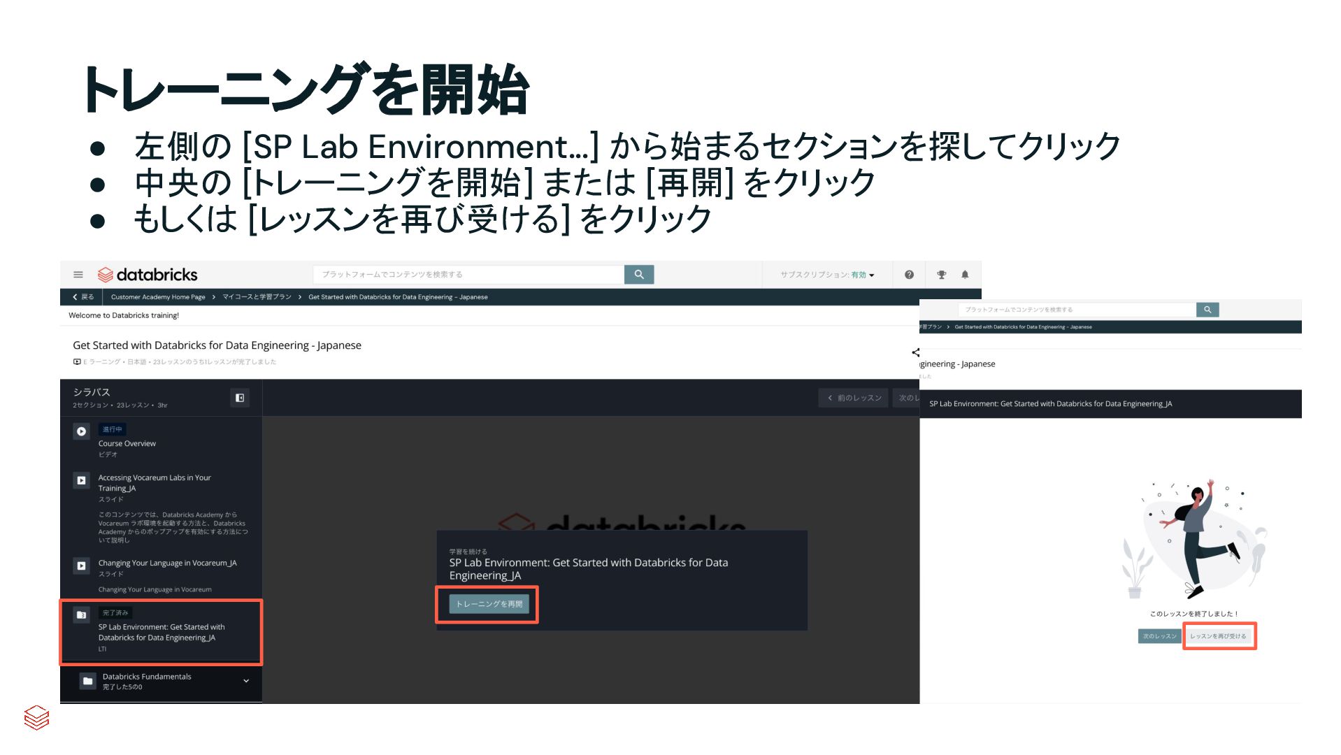Click the search magnifier button in main header
The image size is (1341, 755).
point(639,275)
